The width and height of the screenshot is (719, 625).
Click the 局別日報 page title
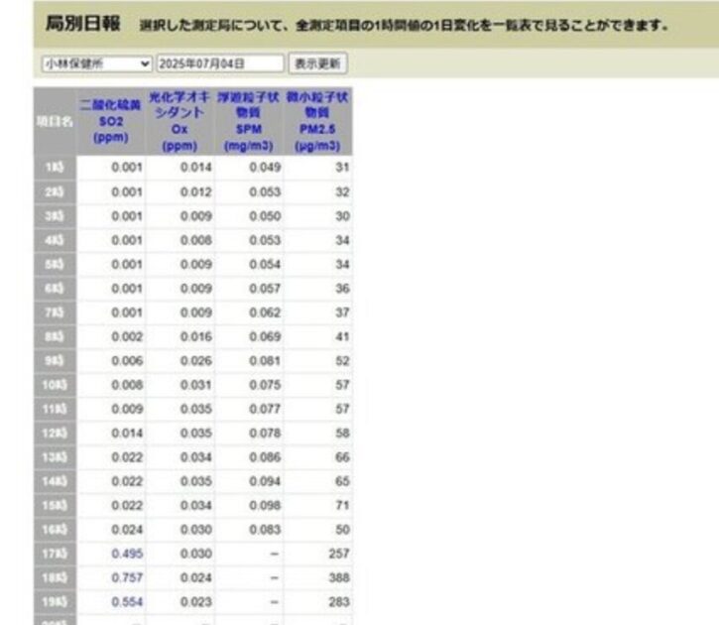(83, 22)
